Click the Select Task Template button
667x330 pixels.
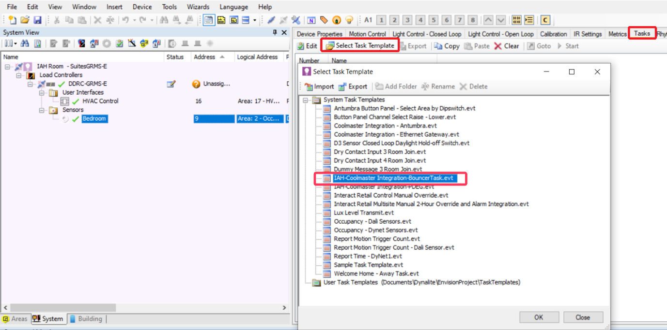[360, 46]
